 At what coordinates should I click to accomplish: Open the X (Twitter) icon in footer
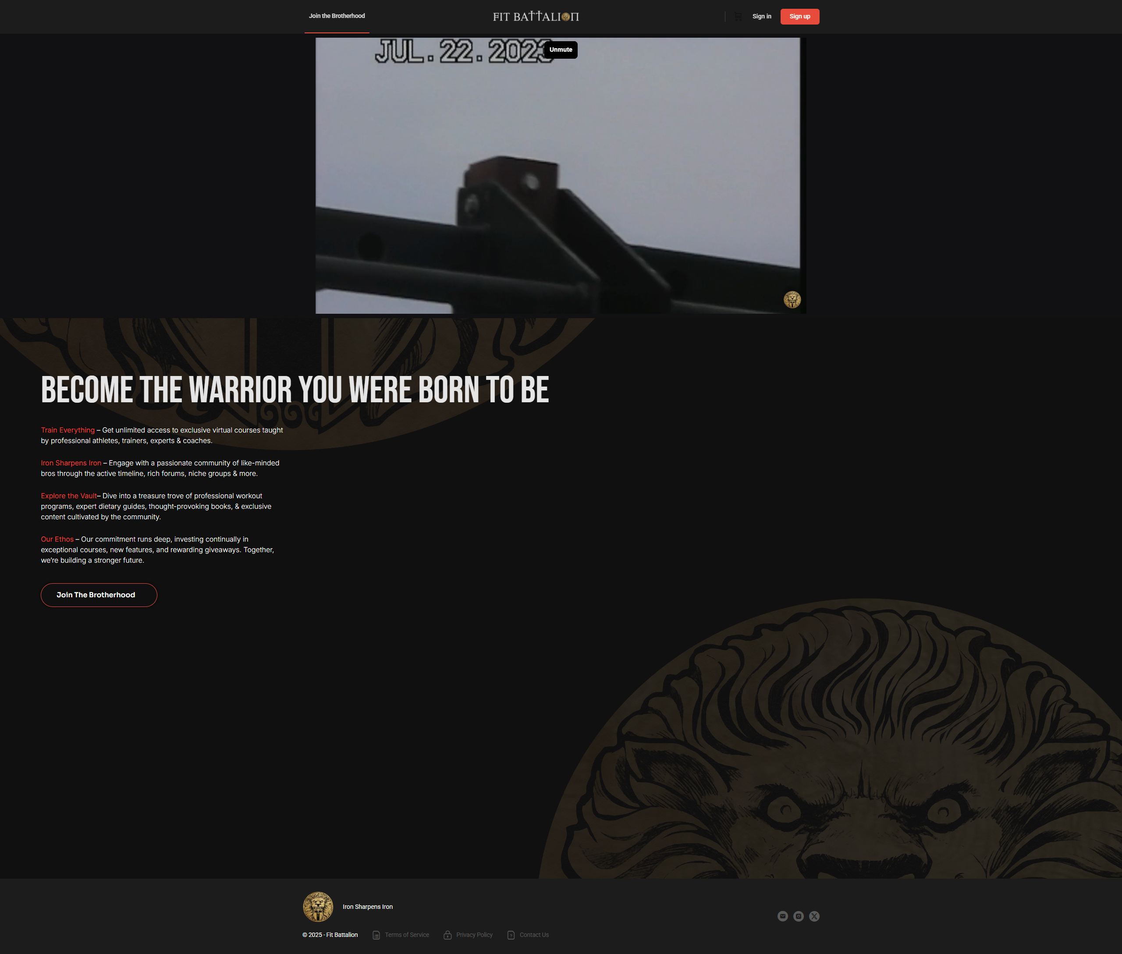pyautogui.click(x=814, y=916)
